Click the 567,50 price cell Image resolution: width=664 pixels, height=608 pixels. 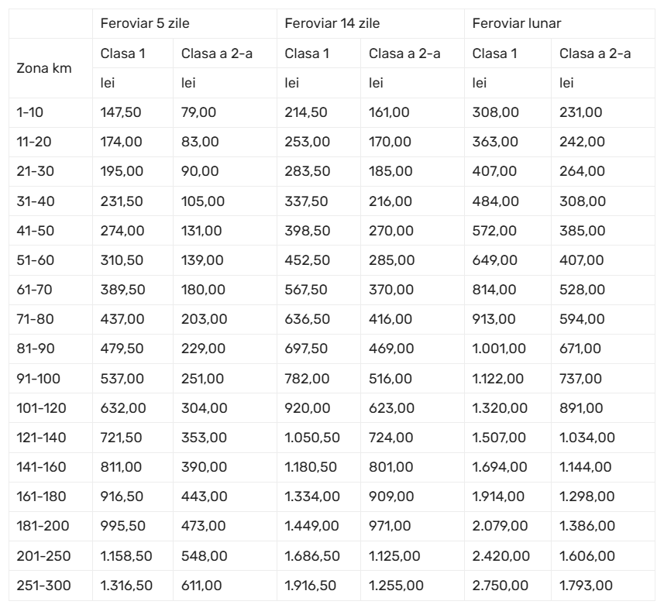coord(306,290)
